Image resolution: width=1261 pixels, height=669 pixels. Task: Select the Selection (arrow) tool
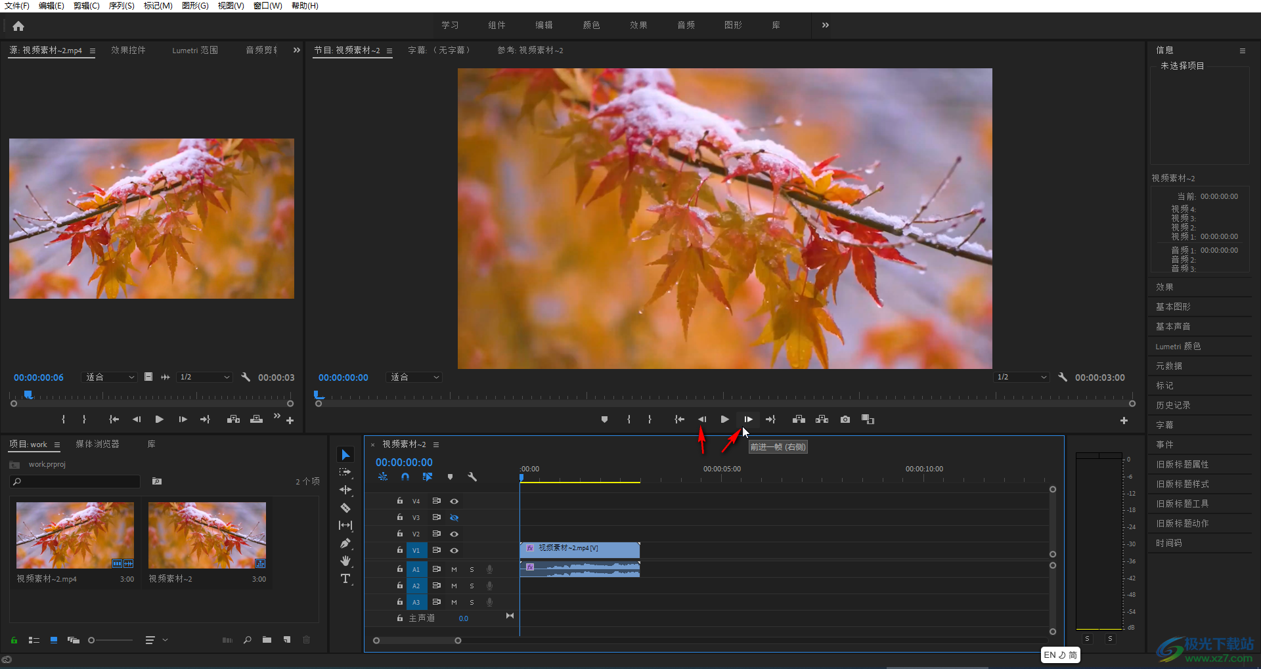[x=345, y=454]
